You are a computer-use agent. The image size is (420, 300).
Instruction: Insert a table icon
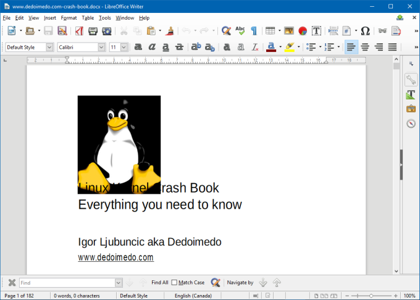coord(270,31)
